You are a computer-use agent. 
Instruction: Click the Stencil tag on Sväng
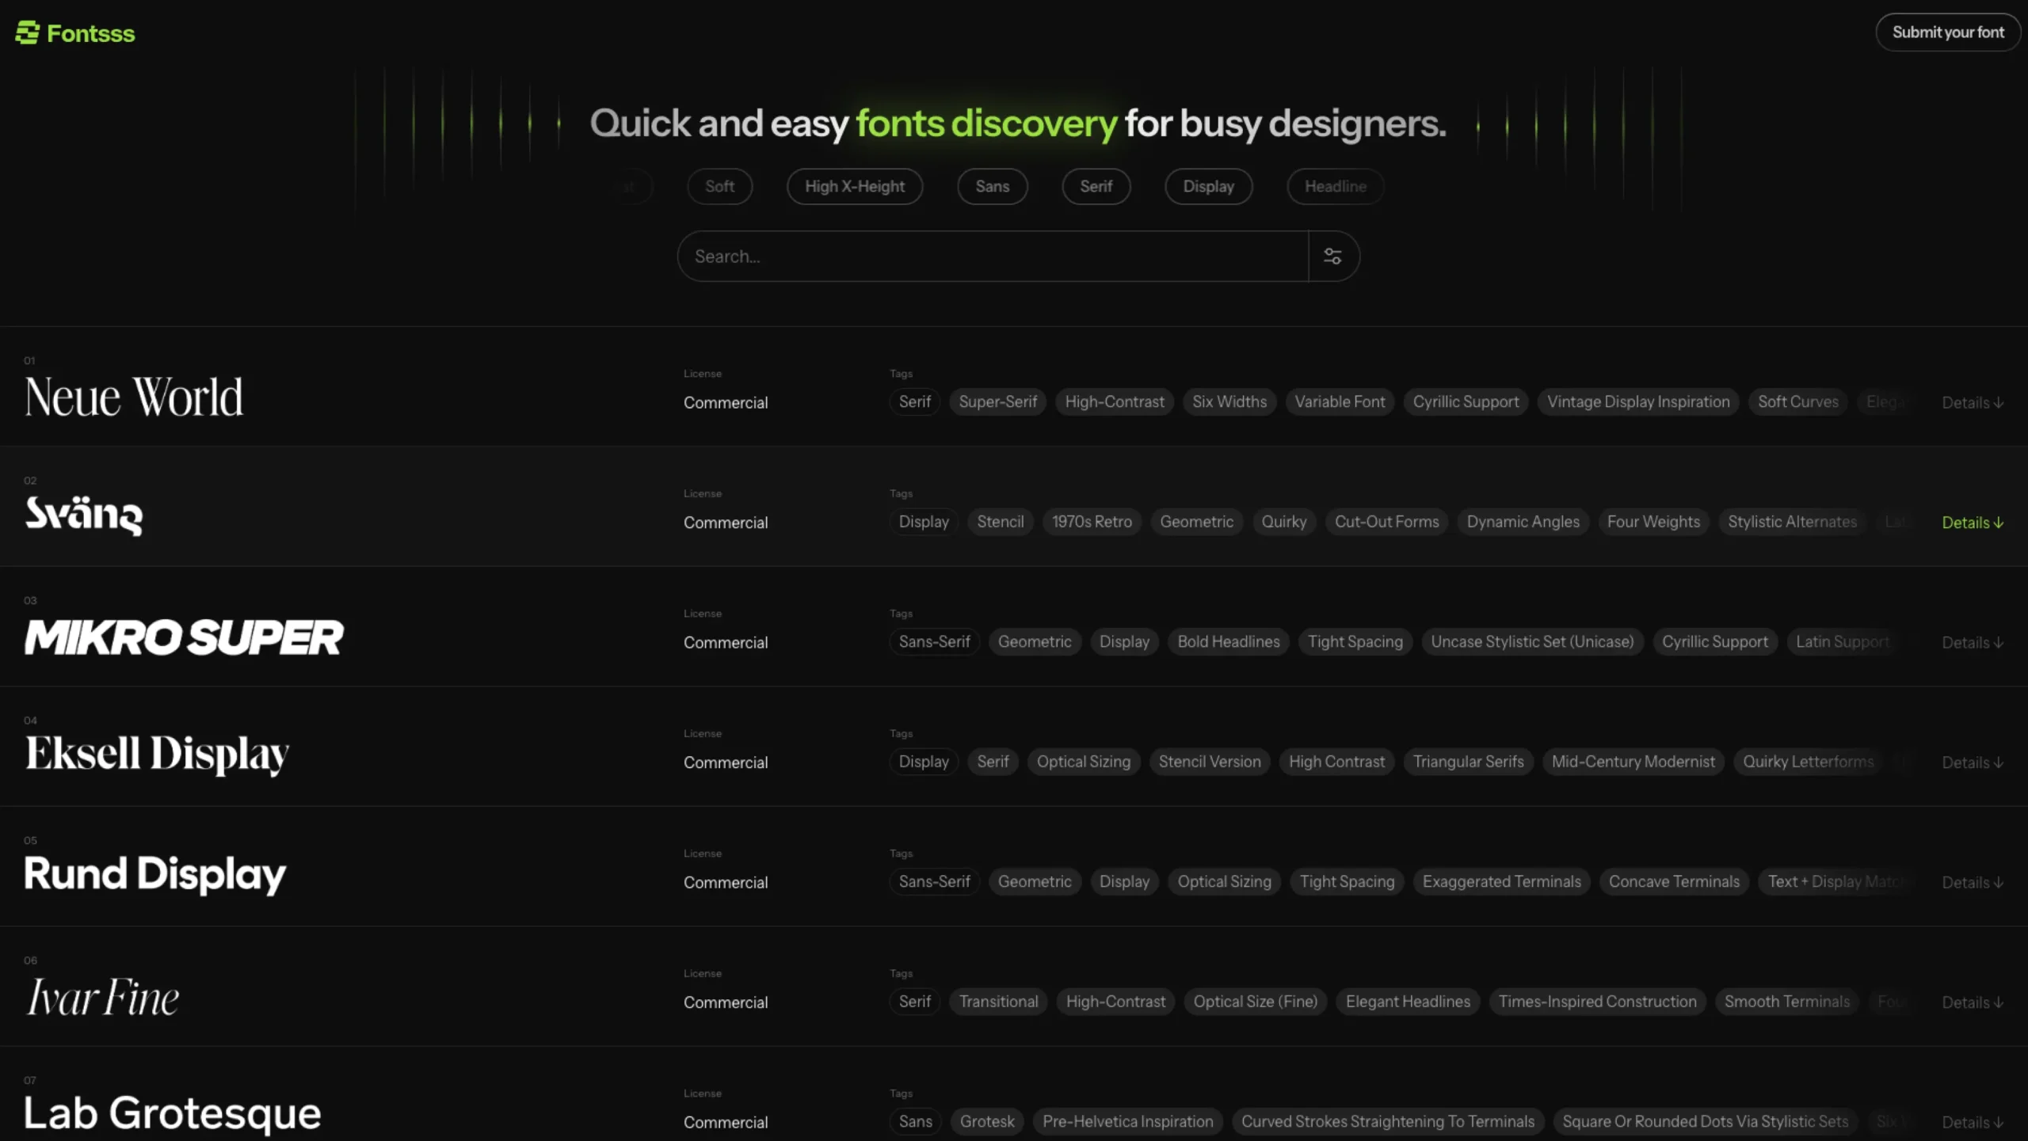point(1000,522)
